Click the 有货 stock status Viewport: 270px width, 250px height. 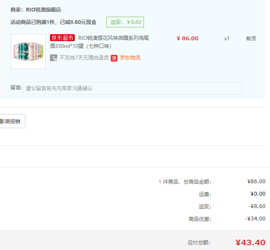pos(251,38)
